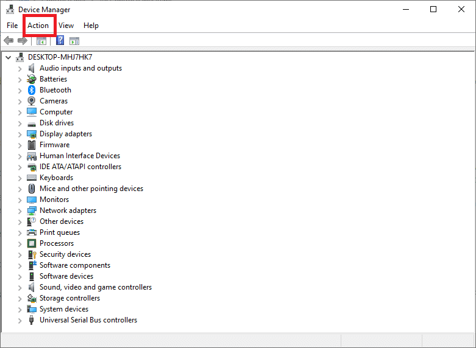Click the Bluetooth device icon

coord(32,90)
